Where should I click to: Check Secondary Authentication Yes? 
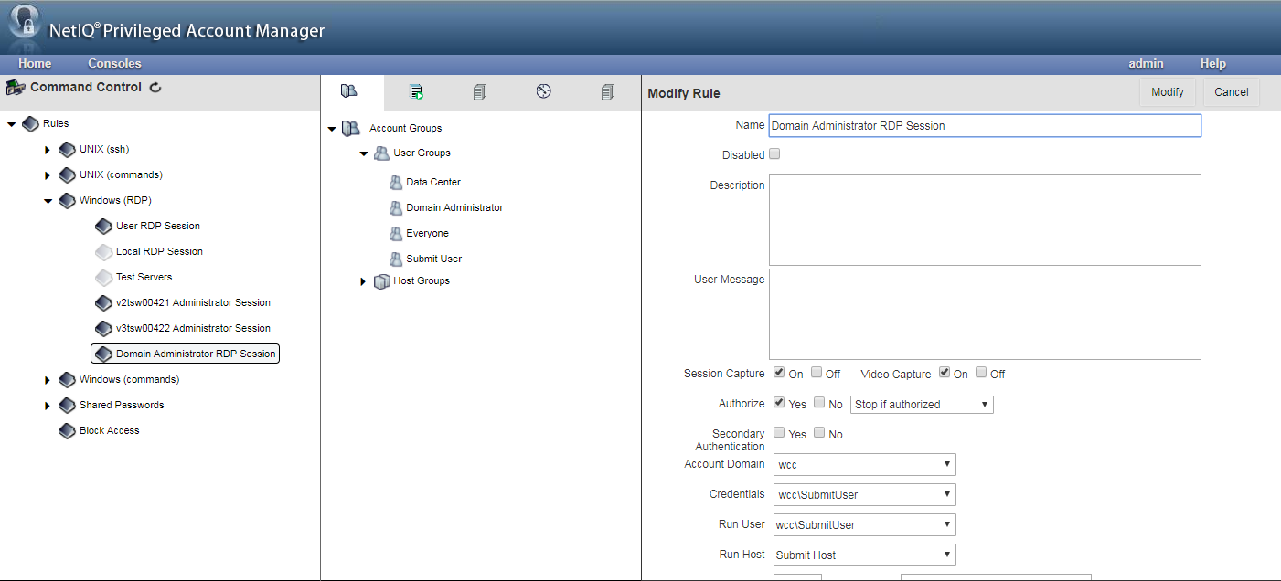(779, 433)
